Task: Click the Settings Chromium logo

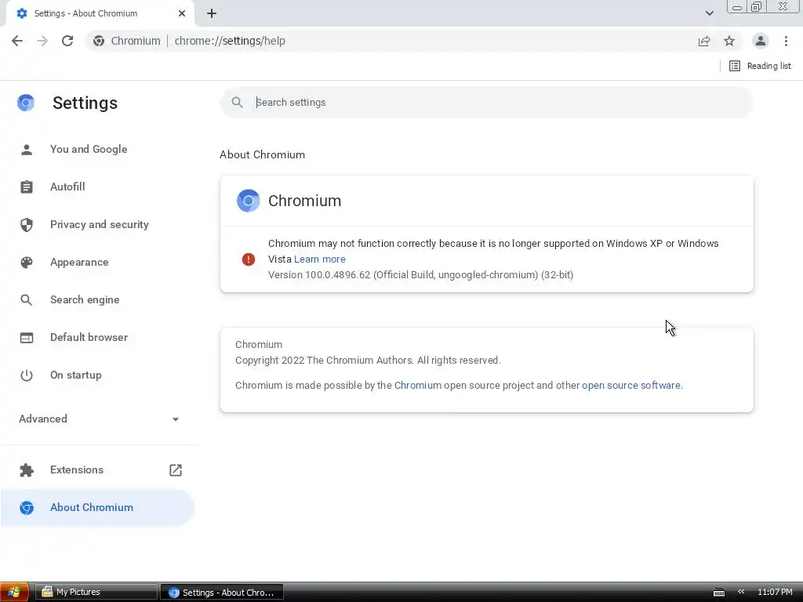Action: pos(26,103)
